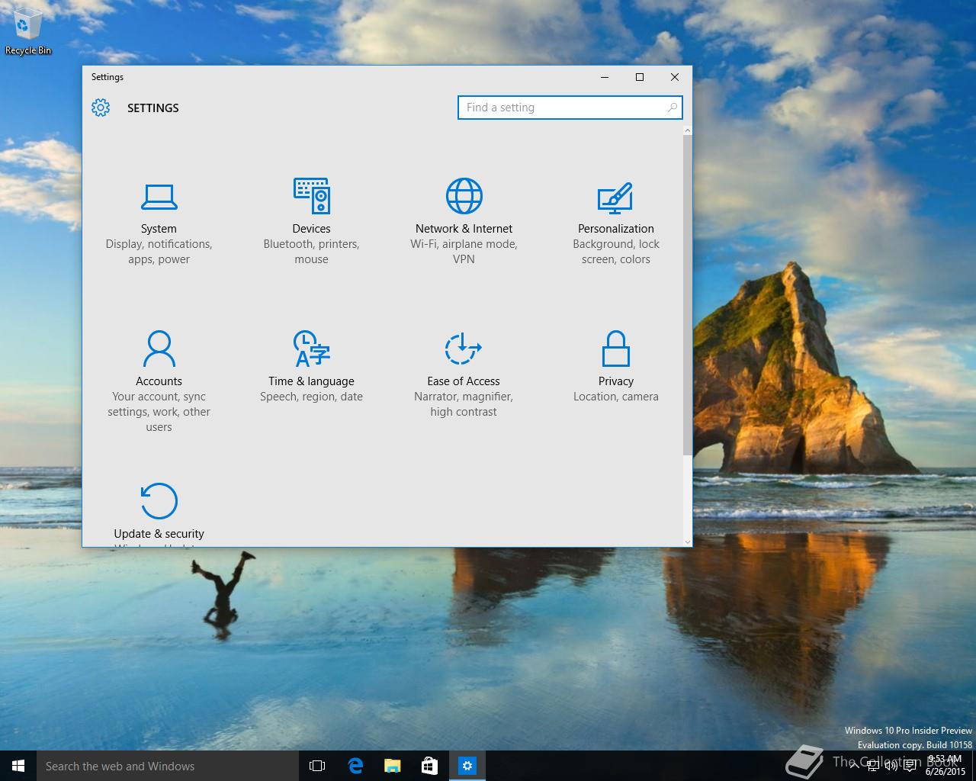
Task: Open Update & security settings
Action: [x=159, y=513]
